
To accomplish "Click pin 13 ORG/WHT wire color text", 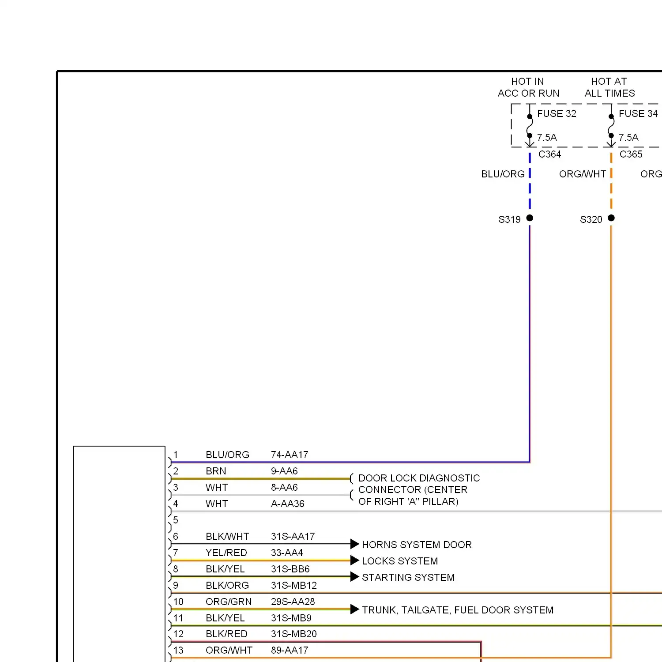I will (x=229, y=650).
